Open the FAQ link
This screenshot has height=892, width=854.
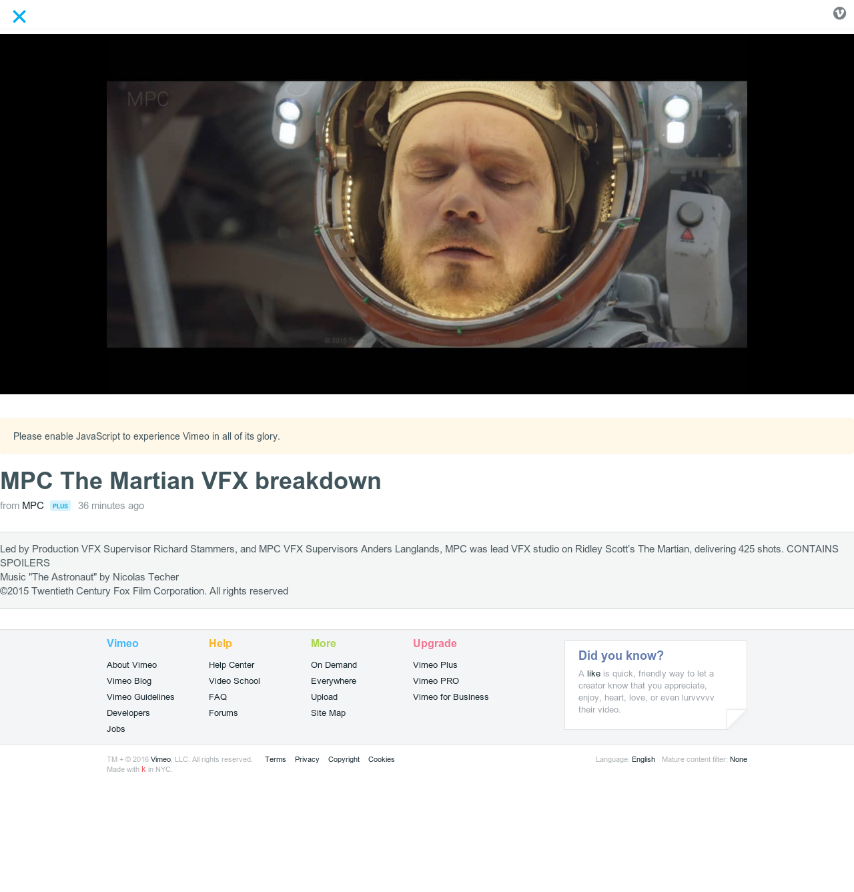tap(218, 697)
